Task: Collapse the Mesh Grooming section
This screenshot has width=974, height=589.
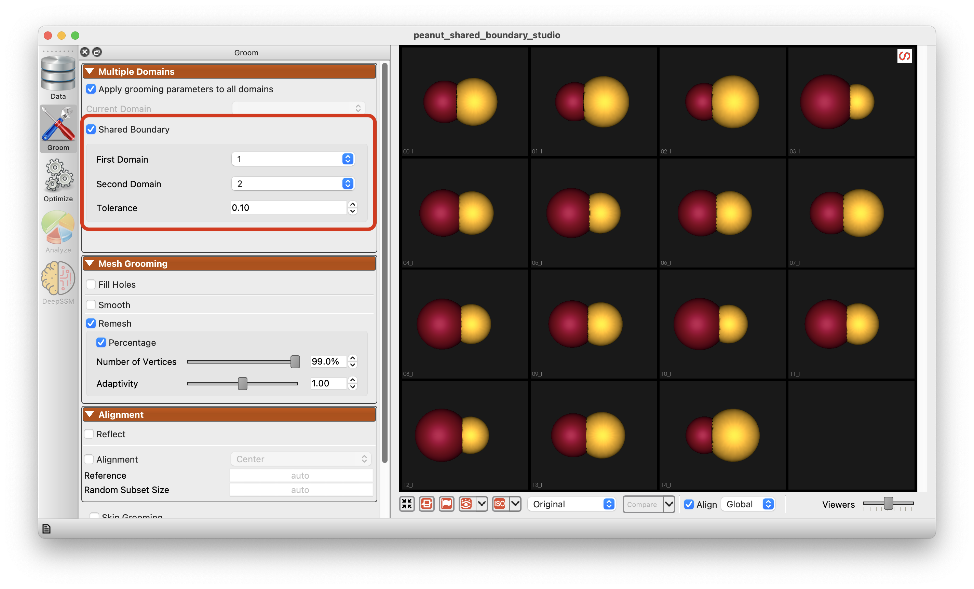Action: (x=229, y=263)
